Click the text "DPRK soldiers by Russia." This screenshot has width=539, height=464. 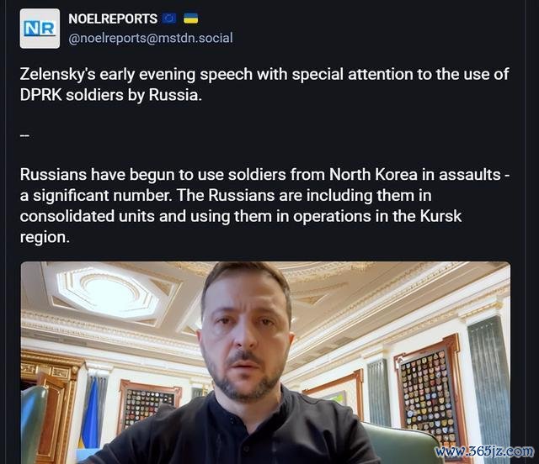[110, 95]
